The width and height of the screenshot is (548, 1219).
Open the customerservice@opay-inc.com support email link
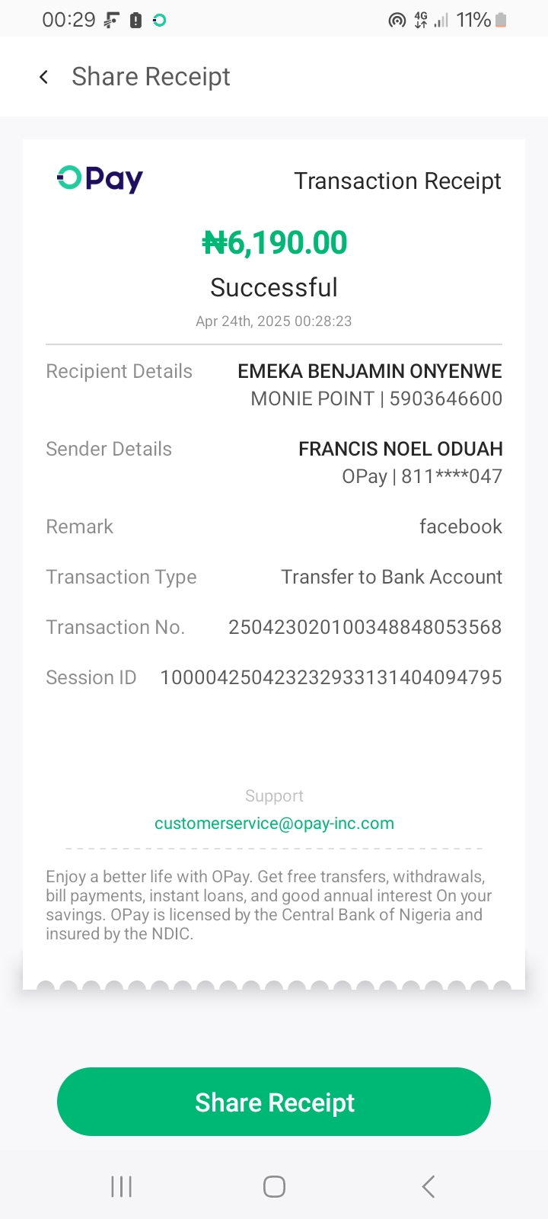274,824
